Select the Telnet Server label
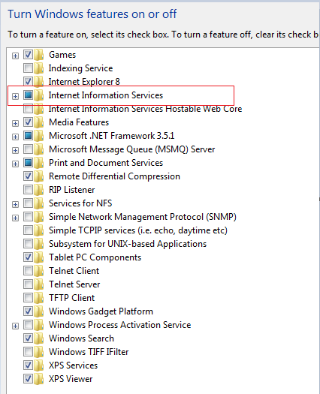This screenshot has width=320, height=394. pos(74,284)
